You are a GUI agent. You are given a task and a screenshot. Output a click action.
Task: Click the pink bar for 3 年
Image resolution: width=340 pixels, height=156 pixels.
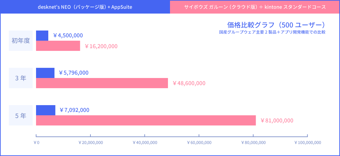point(102,83)
